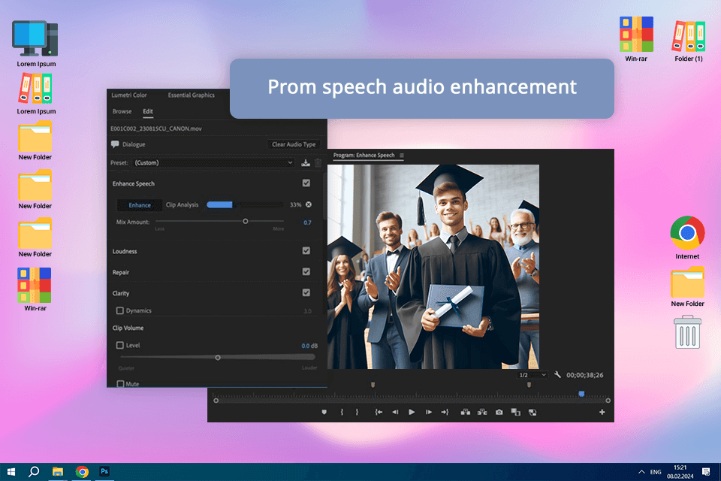Viewport: 721px width, 481px height.
Task: Click the 0.0 dB level value
Action: pyautogui.click(x=309, y=346)
